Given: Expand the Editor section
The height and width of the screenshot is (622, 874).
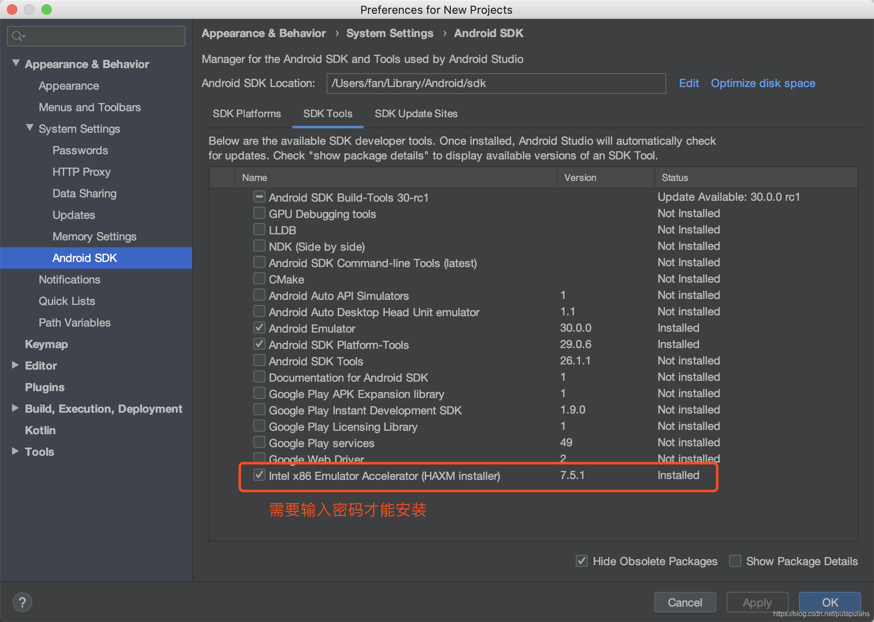Looking at the screenshot, I should 16,365.
